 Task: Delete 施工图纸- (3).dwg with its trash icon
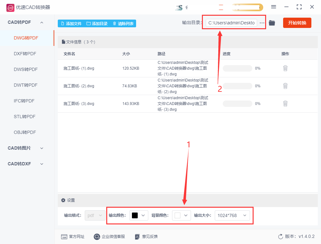click(285, 104)
